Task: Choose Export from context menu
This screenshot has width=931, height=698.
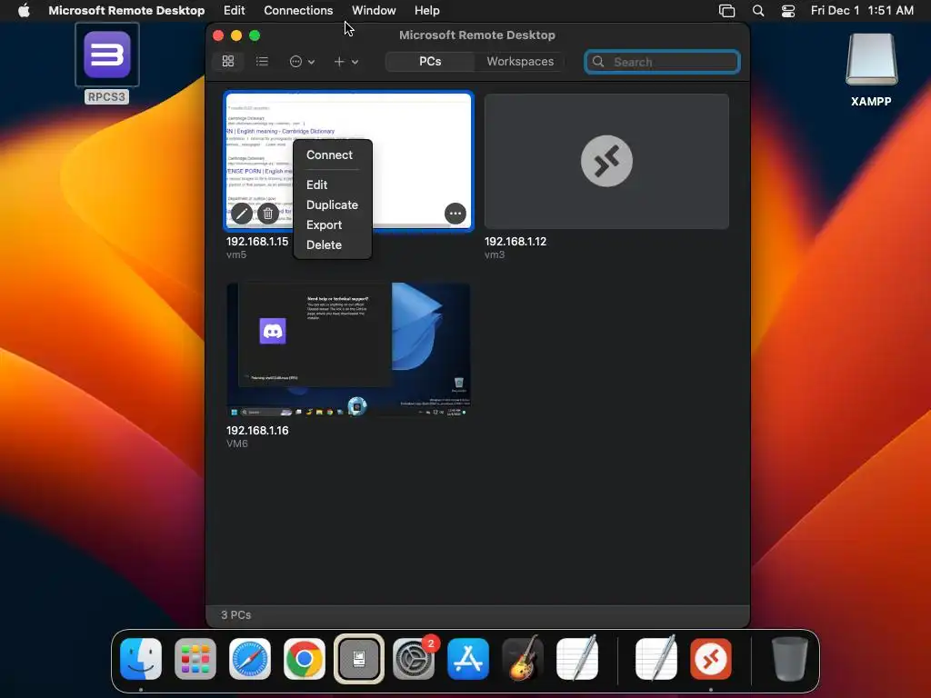Action: tap(325, 225)
